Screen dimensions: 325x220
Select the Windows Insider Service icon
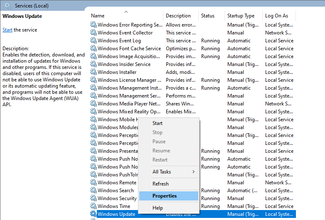point(94,64)
